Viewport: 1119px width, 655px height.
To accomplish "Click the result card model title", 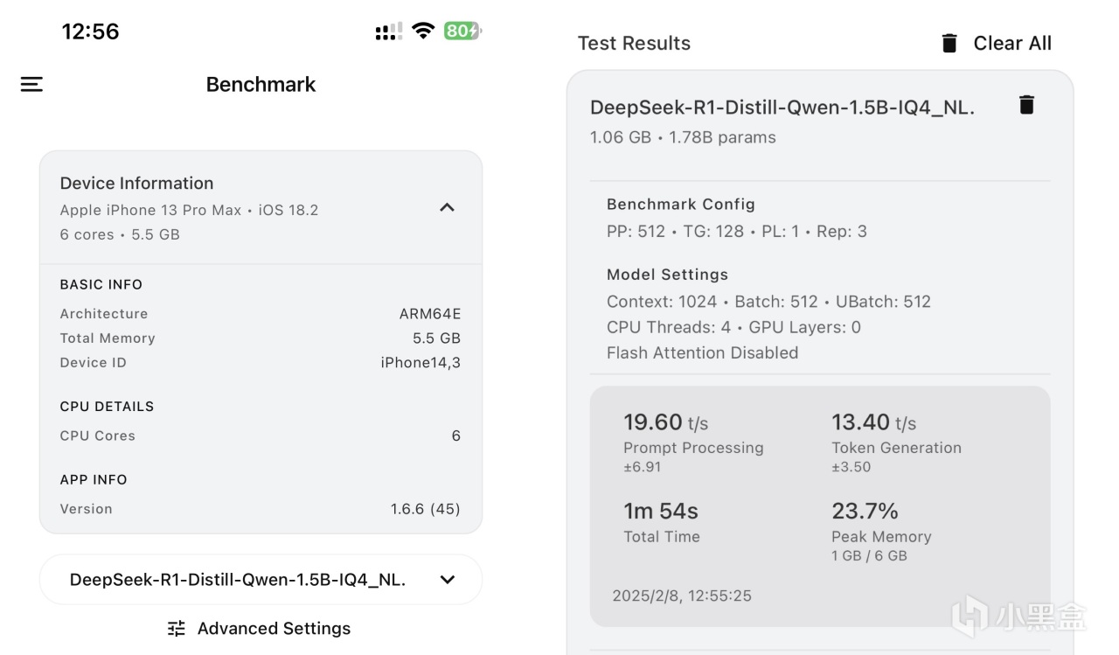I will [782, 108].
